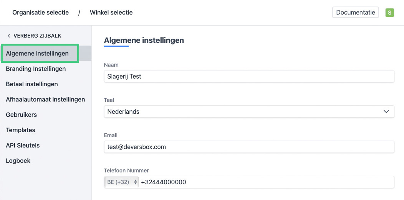Click the Verberg Zijbalk chevron arrow
The height and width of the screenshot is (200, 404).
(x=9, y=36)
